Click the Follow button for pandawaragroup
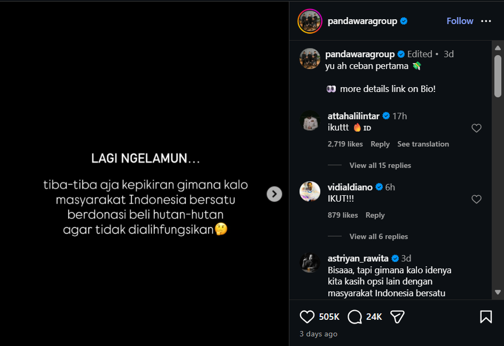The width and height of the screenshot is (504, 346). click(x=460, y=21)
